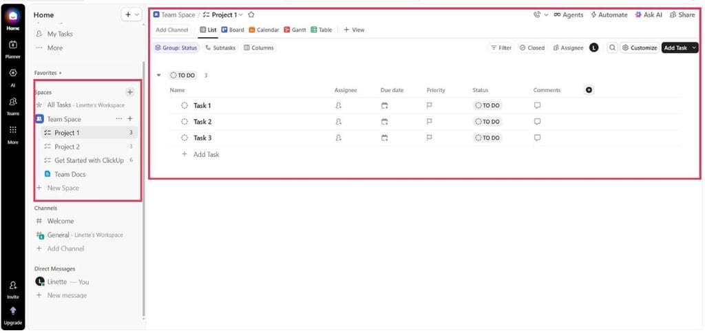Open the Home plus dropdown

(131, 15)
